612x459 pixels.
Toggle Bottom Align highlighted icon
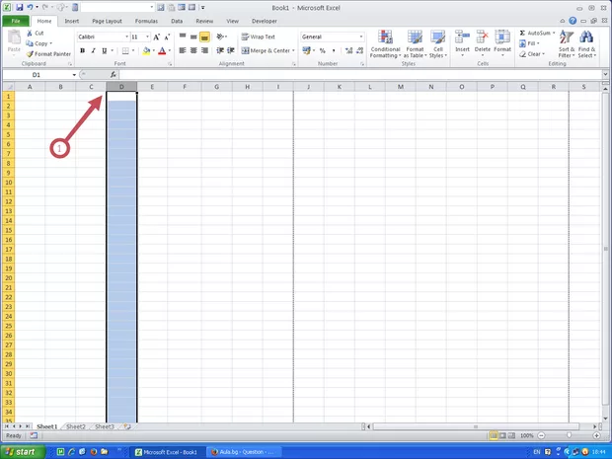(204, 37)
